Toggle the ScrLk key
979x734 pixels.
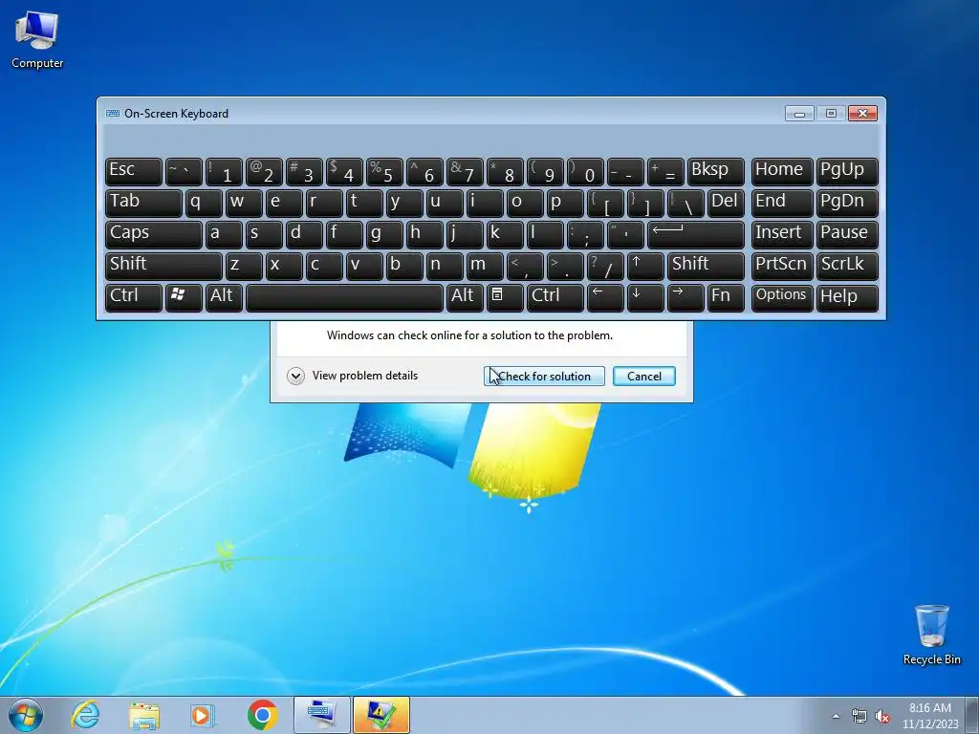(847, 266)
